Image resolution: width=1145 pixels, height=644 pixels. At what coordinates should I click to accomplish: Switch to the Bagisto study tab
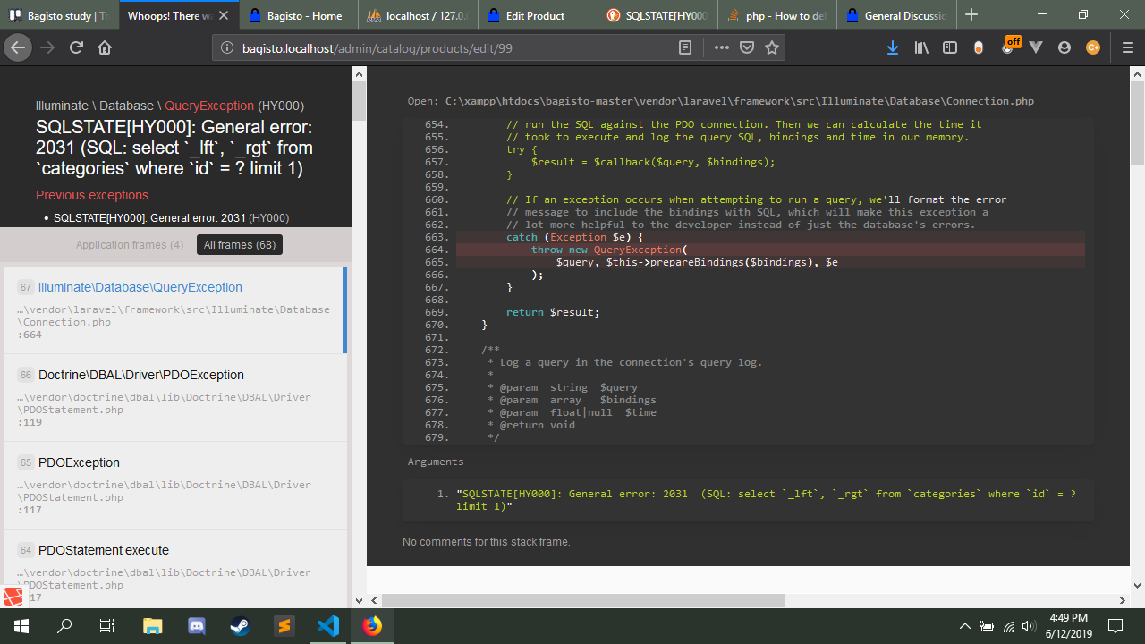click(60, 15)
